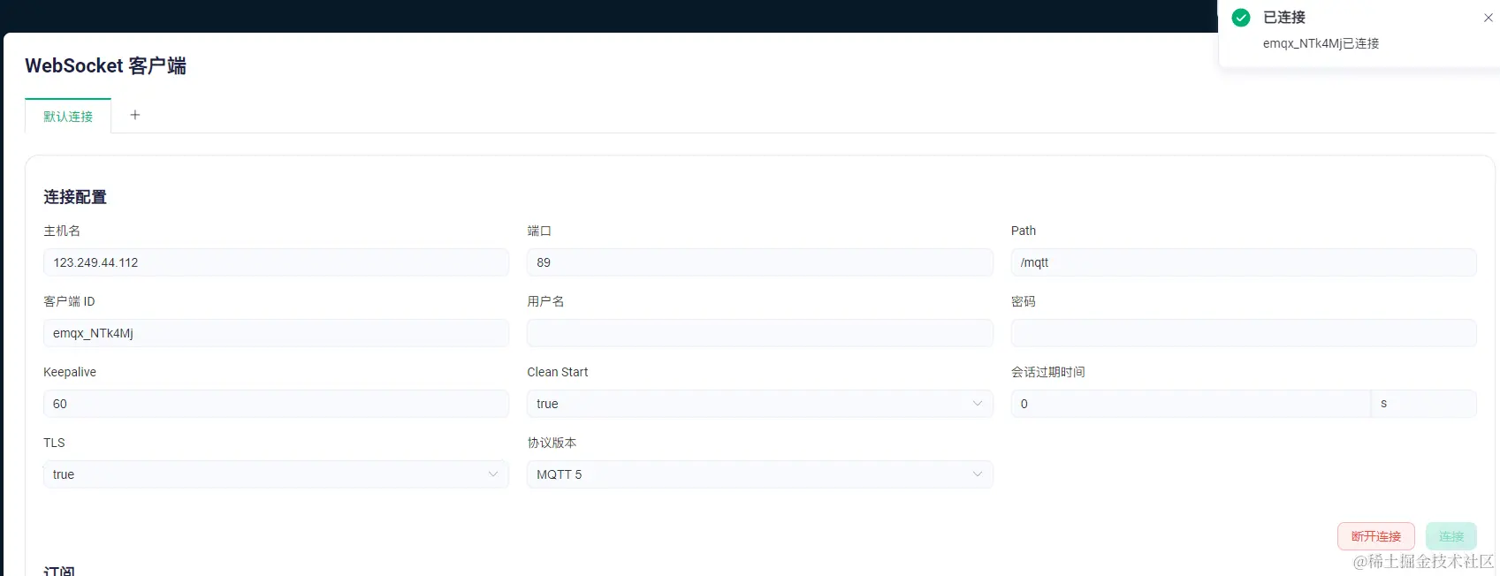Viewport: 1500px width, 576px height.
Task: Open the 协议版本 MQTT 5 dropdown
Action: [760, 474]
